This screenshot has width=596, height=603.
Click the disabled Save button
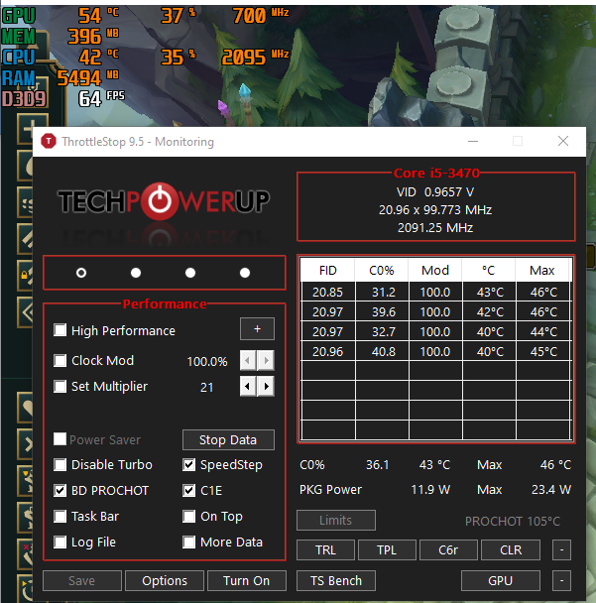click(x=82, y=580)
